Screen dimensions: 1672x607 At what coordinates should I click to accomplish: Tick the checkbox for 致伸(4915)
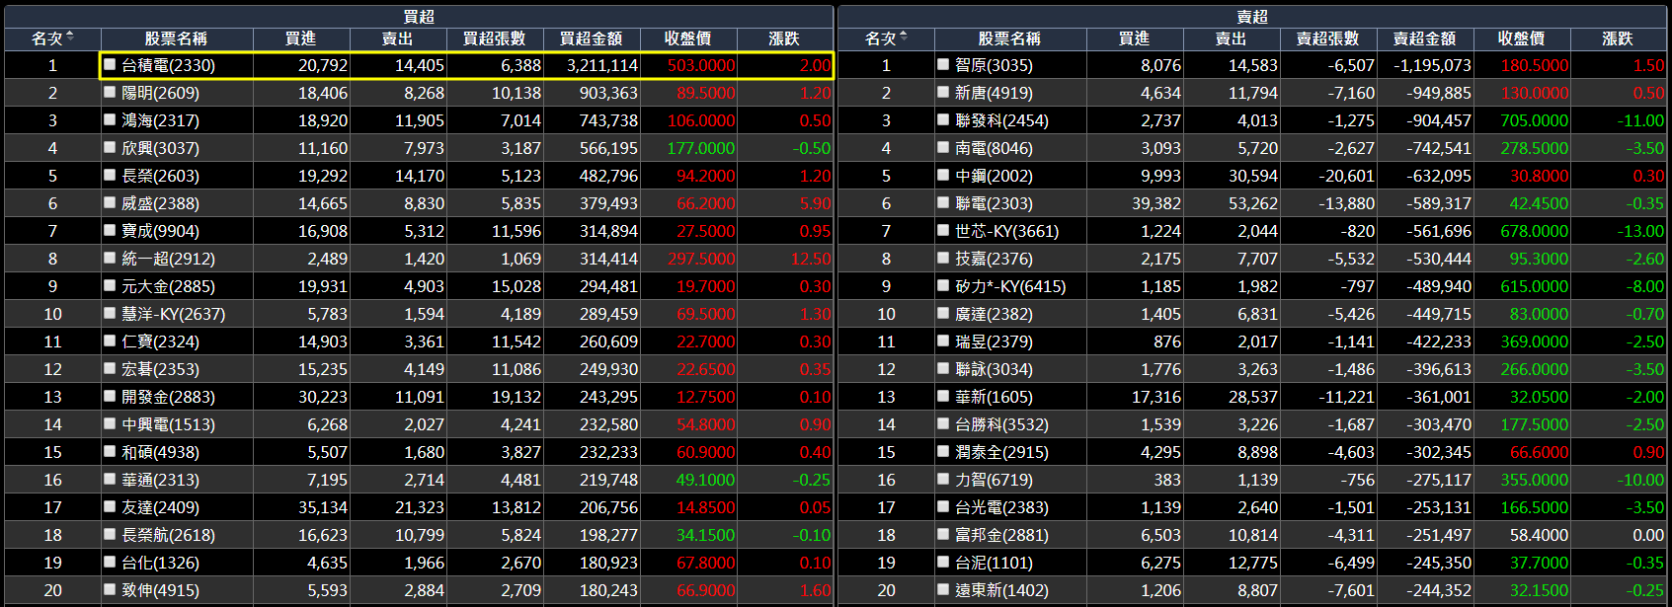coord(110,589)
